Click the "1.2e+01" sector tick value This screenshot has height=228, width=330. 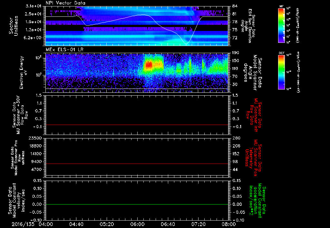pos(34,30)
